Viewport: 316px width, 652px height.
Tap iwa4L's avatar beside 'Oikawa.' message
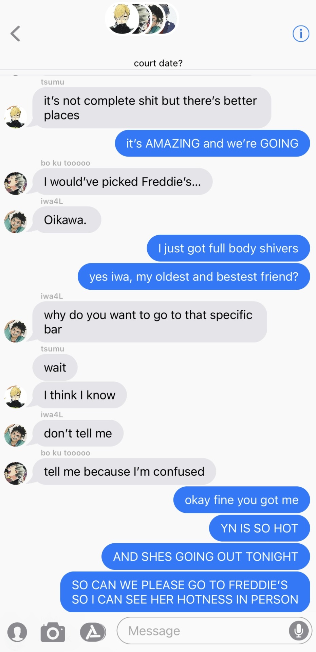[x=16, y=221]
